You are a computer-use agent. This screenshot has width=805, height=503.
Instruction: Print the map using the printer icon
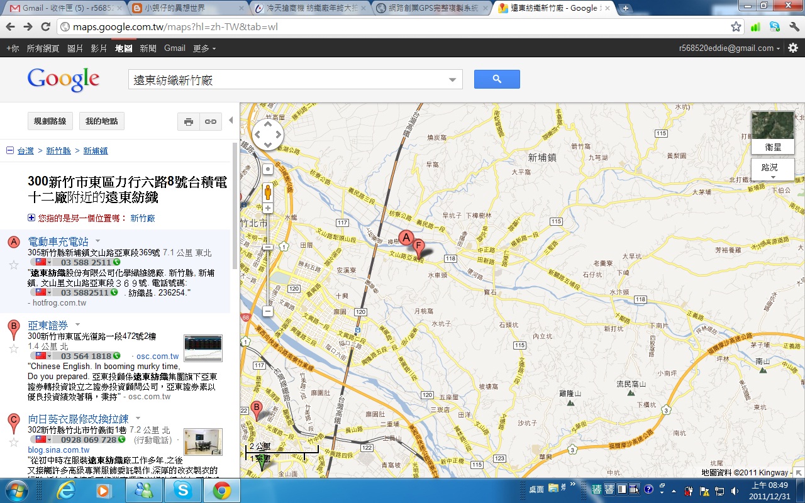point(189,121)
